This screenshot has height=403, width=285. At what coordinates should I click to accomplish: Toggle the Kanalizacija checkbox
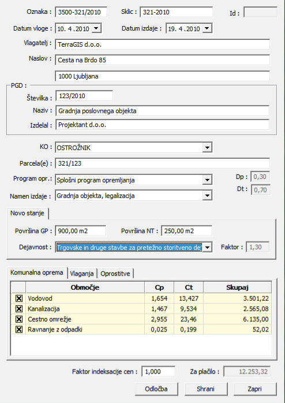(18, 309)
